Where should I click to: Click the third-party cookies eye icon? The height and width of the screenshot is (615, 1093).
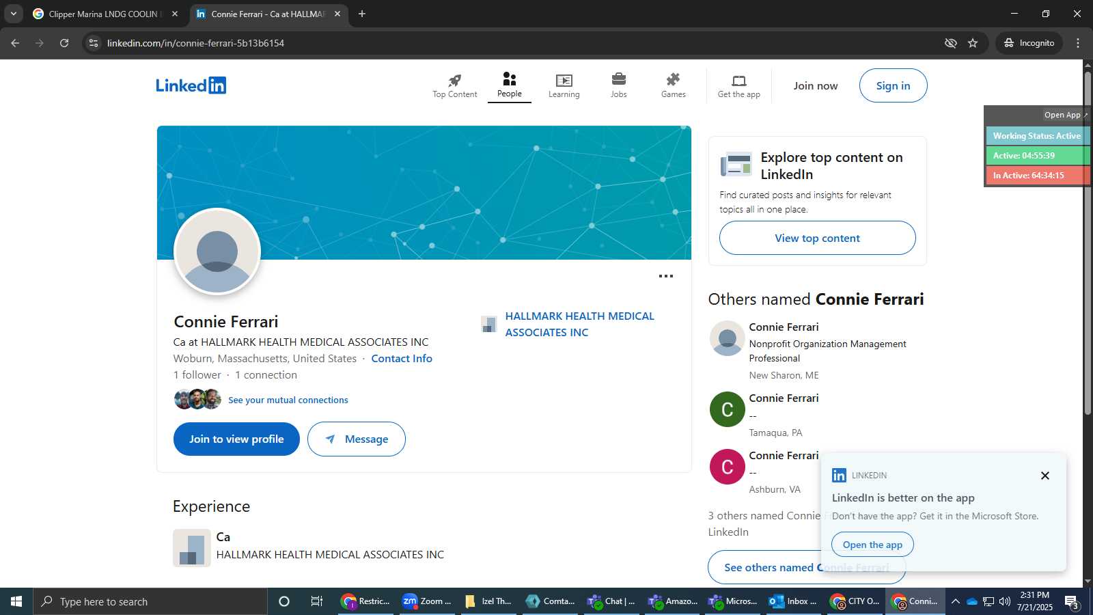(950, 43)
